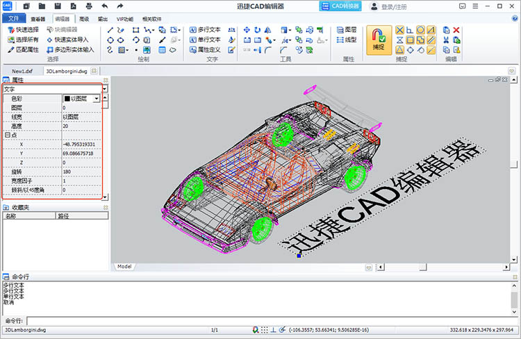The height and width of the screenshot is (339, 521).
Task: Switch to the 输出 ribbon tab
Action: pos(103,19)
